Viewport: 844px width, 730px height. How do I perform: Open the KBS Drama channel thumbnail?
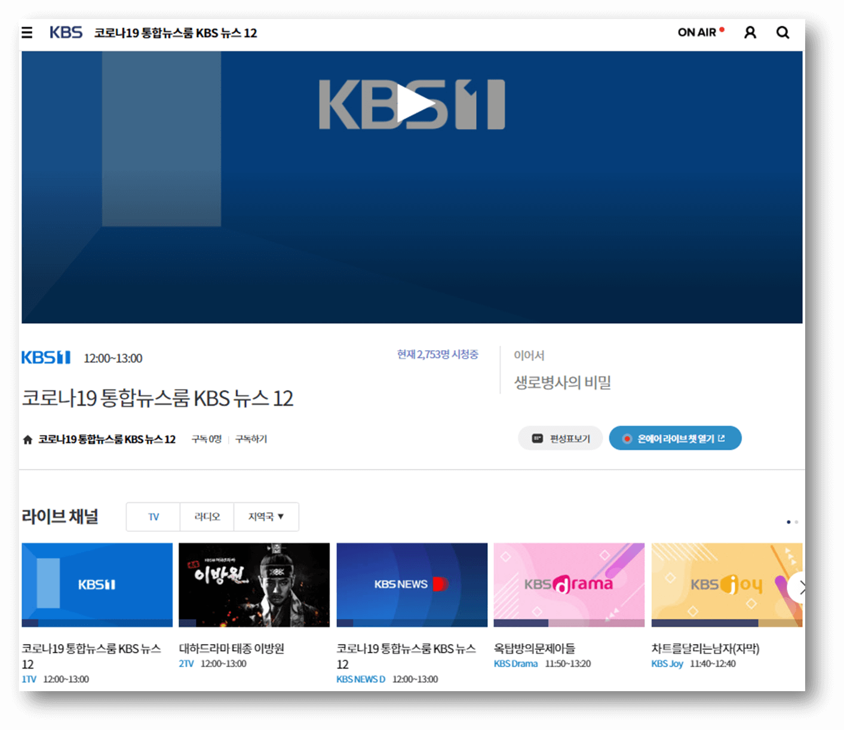click(x=569, y=585)
